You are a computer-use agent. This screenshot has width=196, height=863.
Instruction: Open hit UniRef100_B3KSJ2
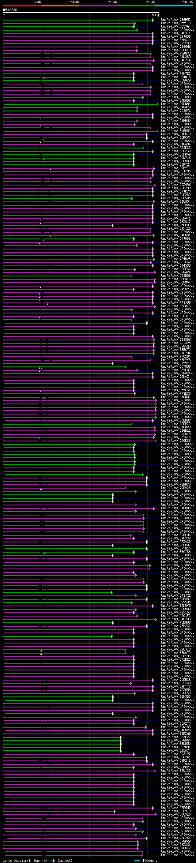pyautogui.click(x=176, y=40)
